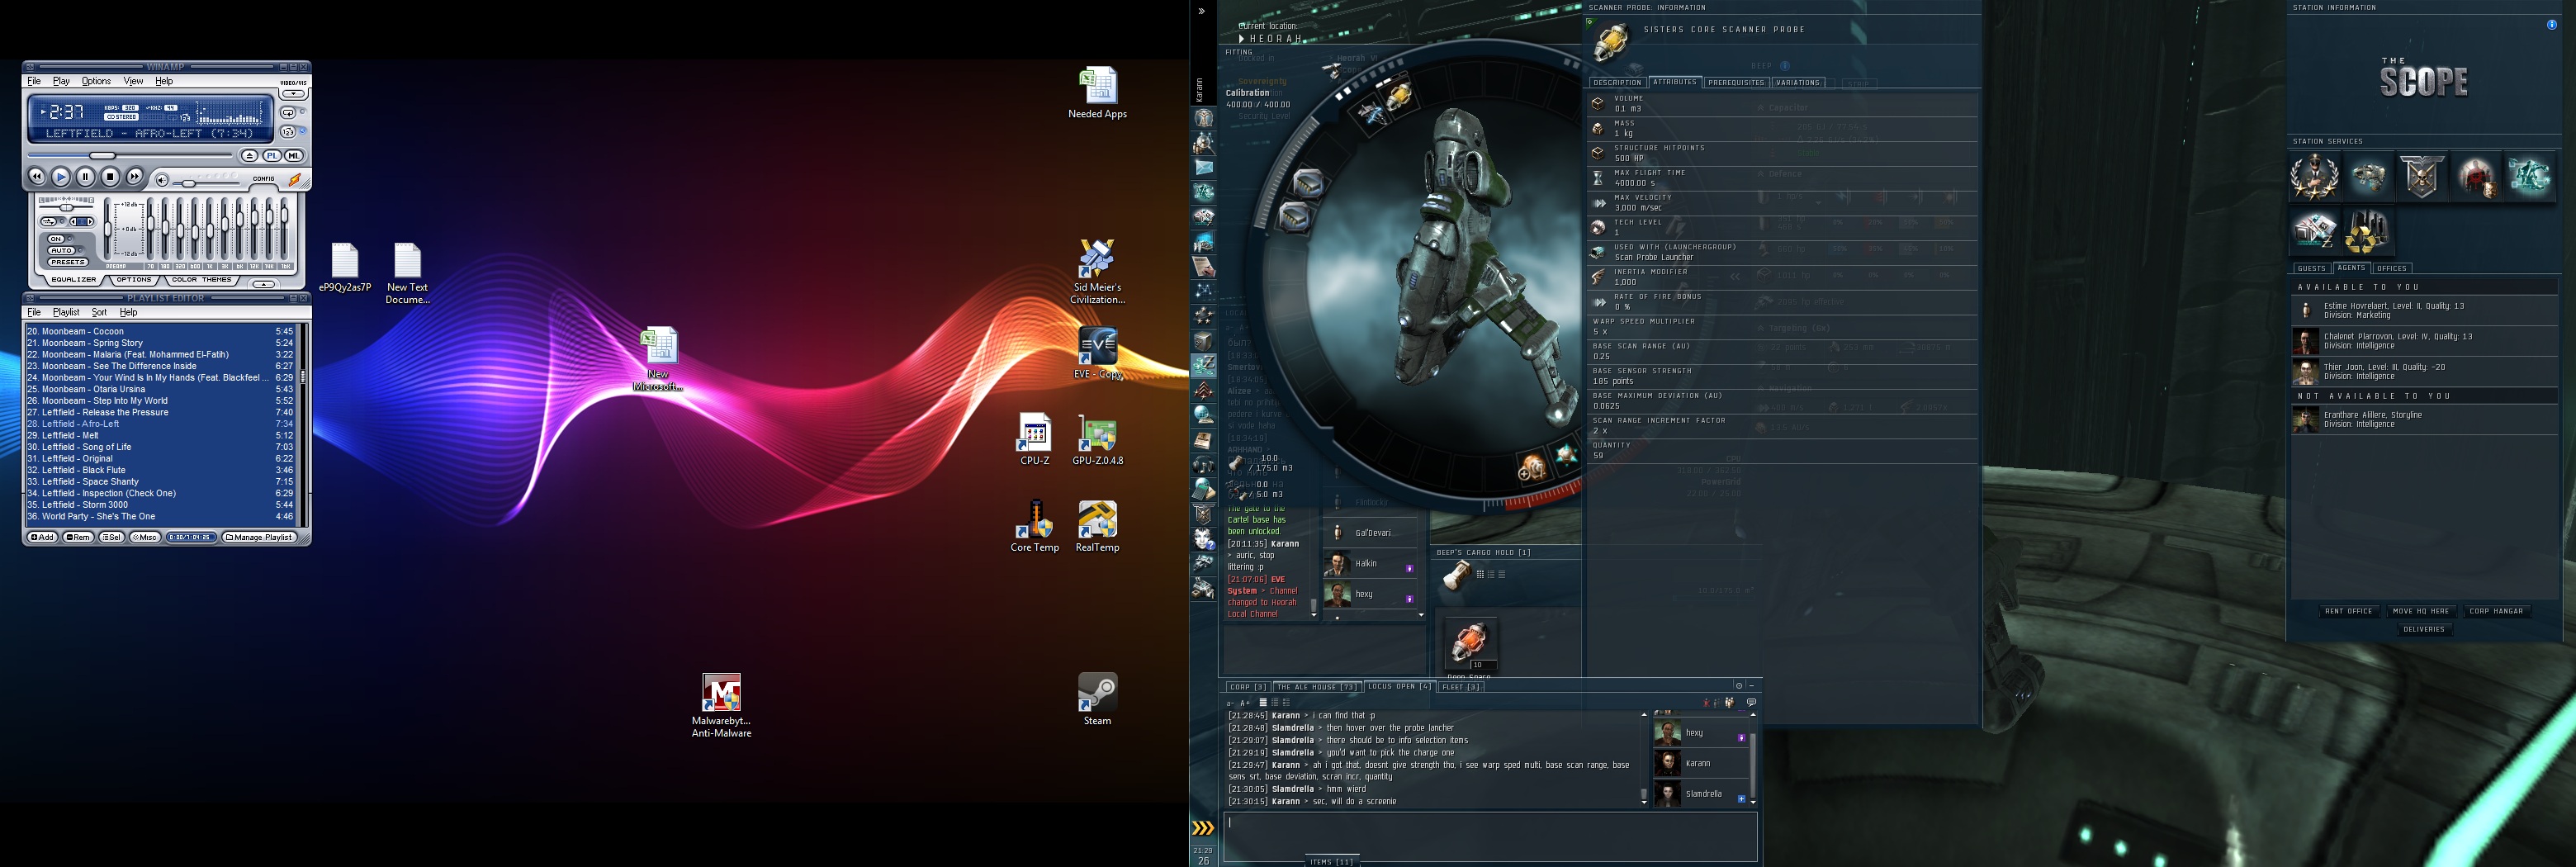Switch to the Variations tab
This screenshot has height=867, width=2576.
(x=1798, y=82)
